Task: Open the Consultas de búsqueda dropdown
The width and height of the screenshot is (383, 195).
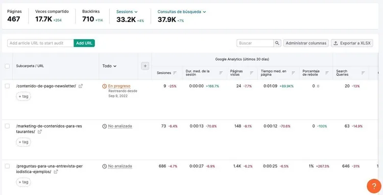Action: coord(182,12)
